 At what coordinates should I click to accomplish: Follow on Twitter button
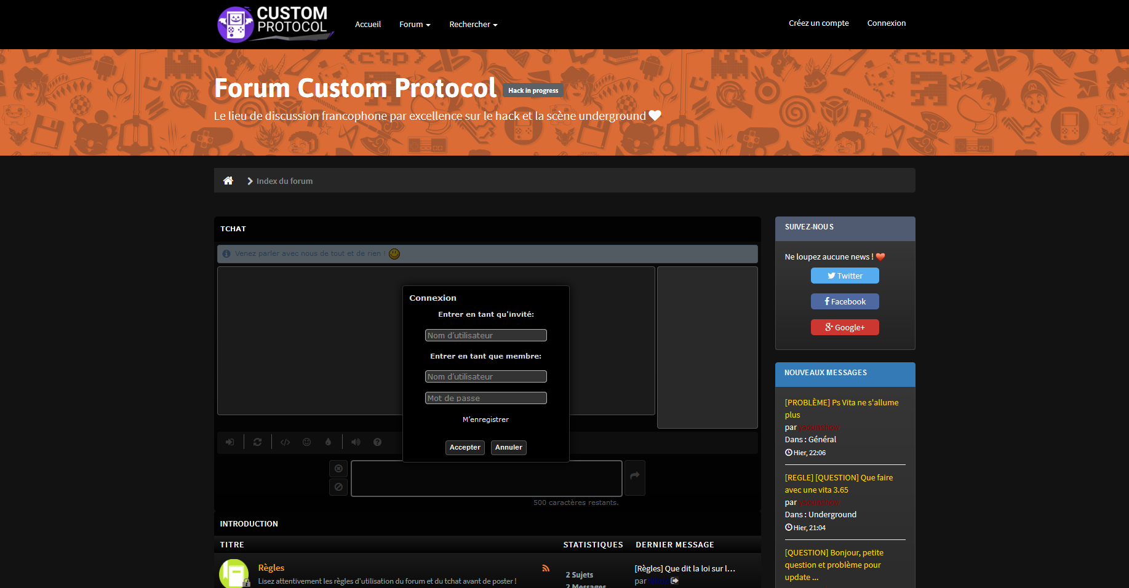(x=845, y=276)
